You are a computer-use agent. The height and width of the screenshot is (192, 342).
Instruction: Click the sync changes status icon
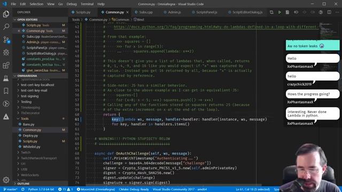(x=22, y=189)
